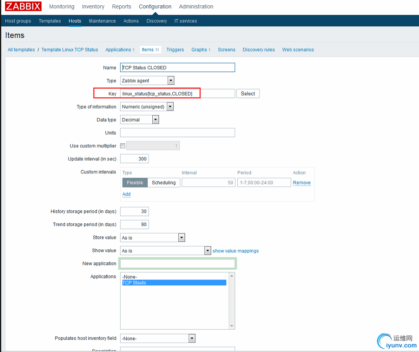Go to Templates submenu
The height and width of the screenshot is (352, 419).
tap(50, 21)
